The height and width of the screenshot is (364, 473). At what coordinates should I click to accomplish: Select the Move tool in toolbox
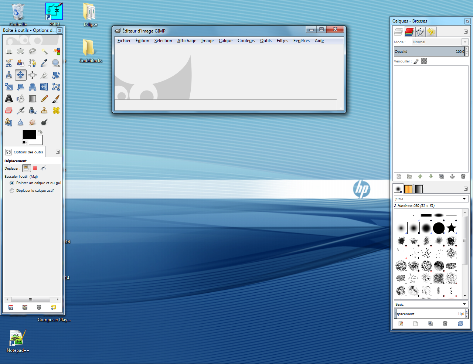coord(21,75)
